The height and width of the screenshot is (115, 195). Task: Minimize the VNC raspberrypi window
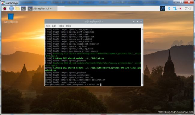click(176, 2)
